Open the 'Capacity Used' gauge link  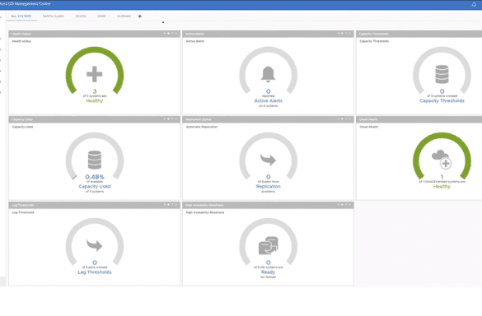click(95, 187)
